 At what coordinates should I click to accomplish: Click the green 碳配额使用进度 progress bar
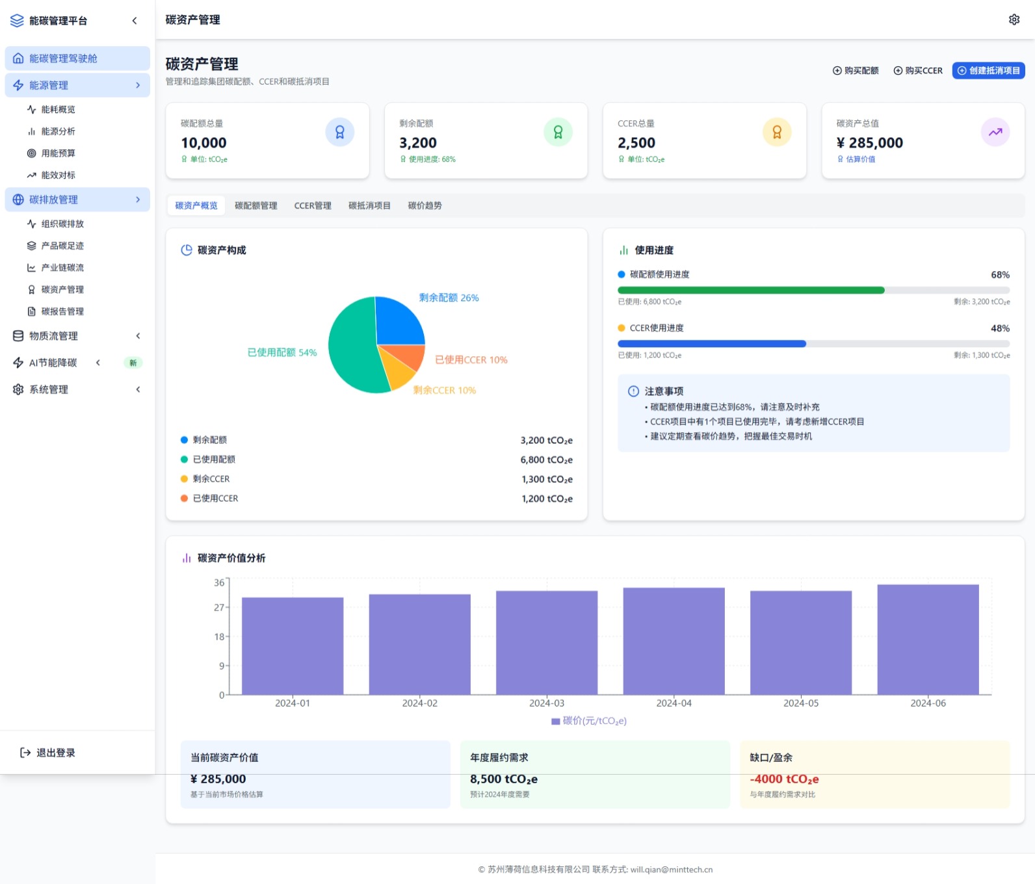point(750,291)
